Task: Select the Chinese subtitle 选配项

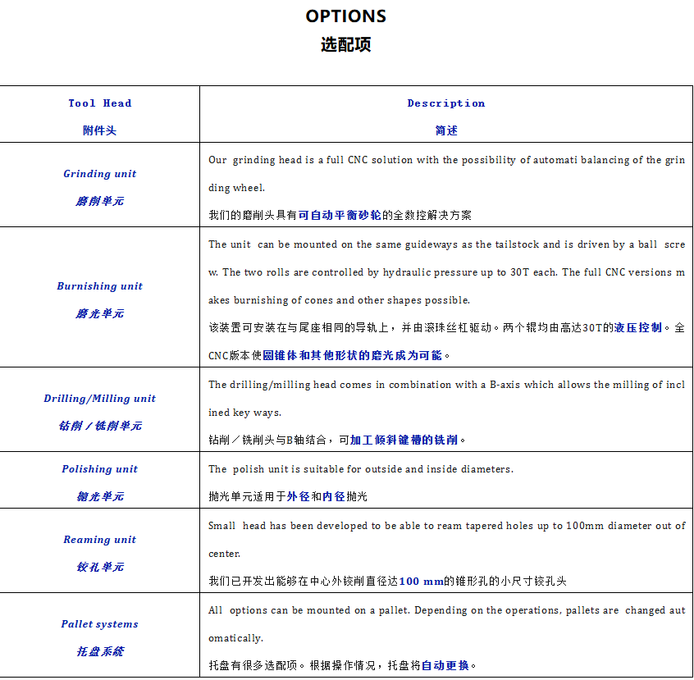Action: tap(346, 45)
